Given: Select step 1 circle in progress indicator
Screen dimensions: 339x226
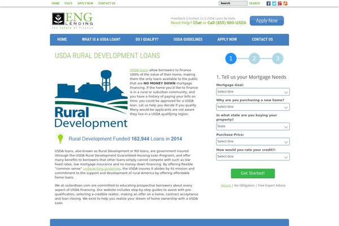Looking at the screenshot, I should point(231,58).
